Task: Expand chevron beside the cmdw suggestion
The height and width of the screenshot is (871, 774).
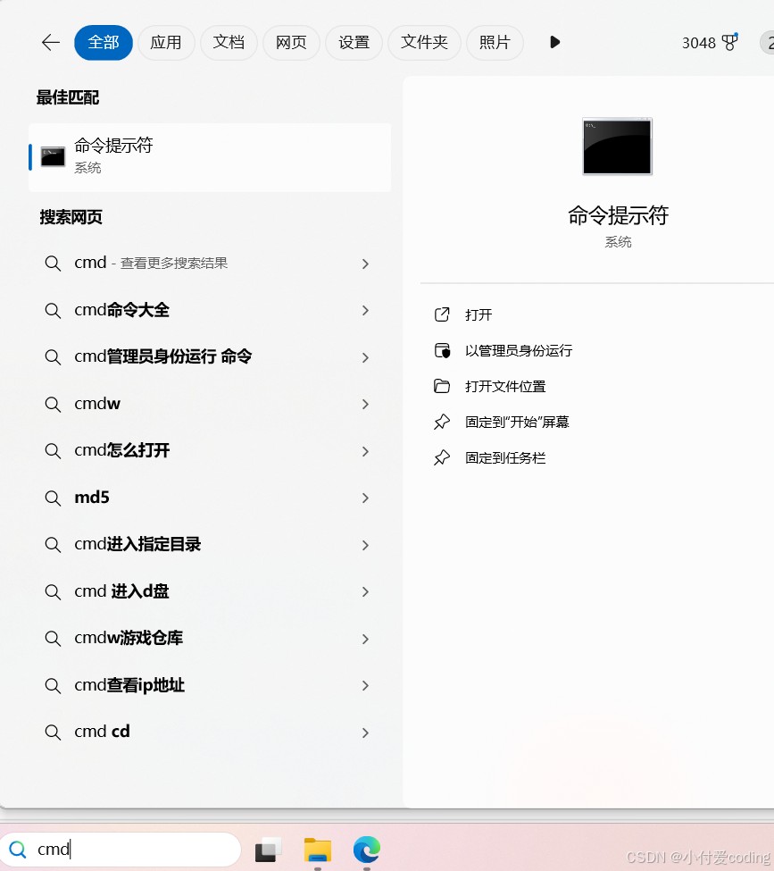Action: coord(365,405)
